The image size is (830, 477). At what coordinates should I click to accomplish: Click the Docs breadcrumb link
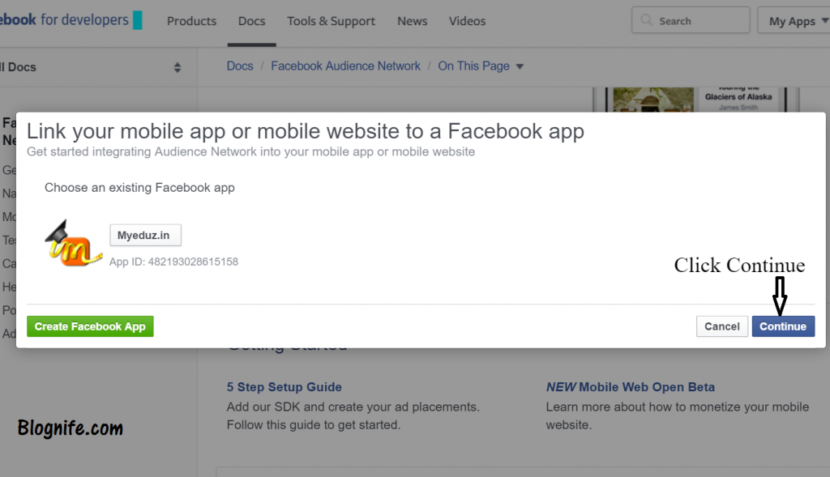(x=240, y=66)
